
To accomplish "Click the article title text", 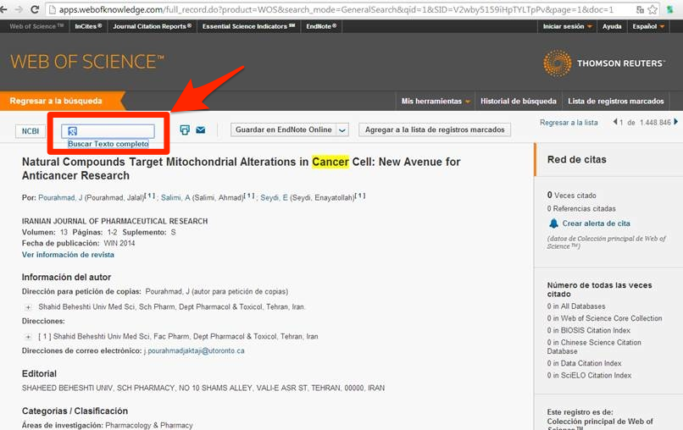I will pyautogui.click(x=241, y=168).
